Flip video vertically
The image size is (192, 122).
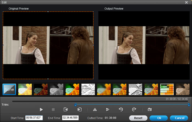(108, 110)
